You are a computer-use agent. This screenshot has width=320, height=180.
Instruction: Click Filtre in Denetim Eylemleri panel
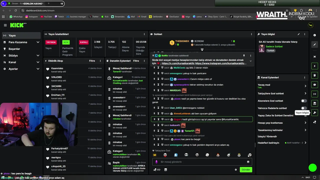click(x=136, y=61)
